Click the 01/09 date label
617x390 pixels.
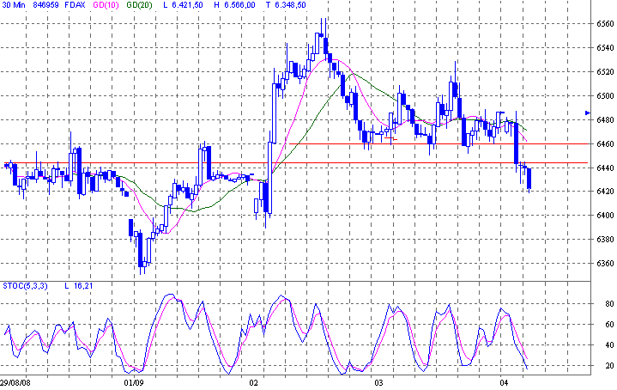(x=133, y=383)
